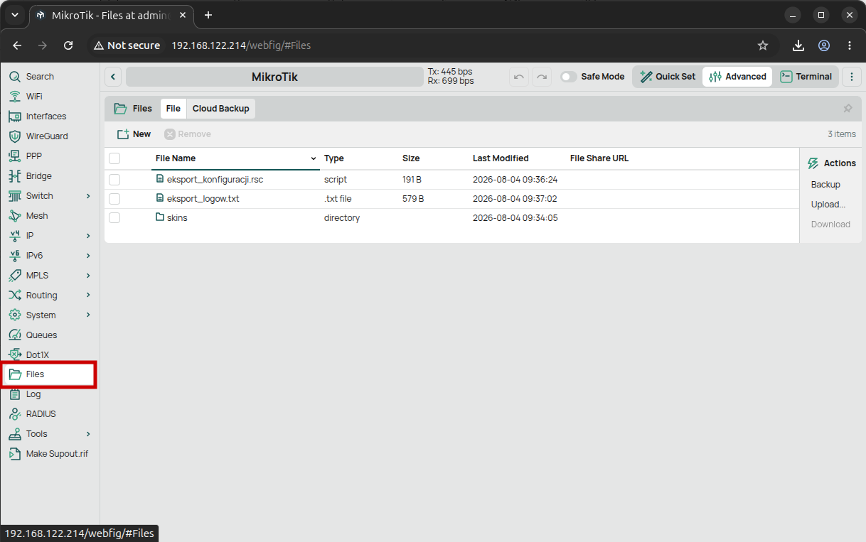
Task: Expand the MPLS submenu
Action: 88,276
